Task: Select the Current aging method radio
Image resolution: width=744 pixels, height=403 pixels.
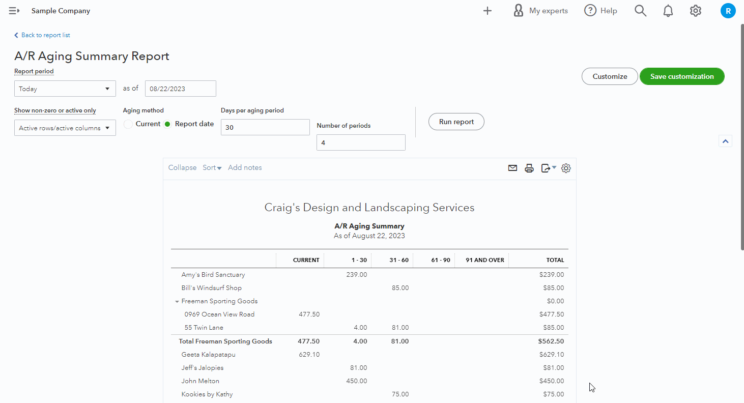Action: pyautogui.click(x=128, y=124)
